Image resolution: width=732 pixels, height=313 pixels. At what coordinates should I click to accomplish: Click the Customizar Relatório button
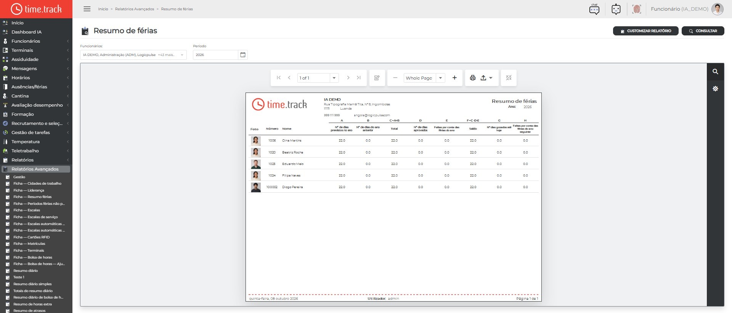click(x=645, y=31)
